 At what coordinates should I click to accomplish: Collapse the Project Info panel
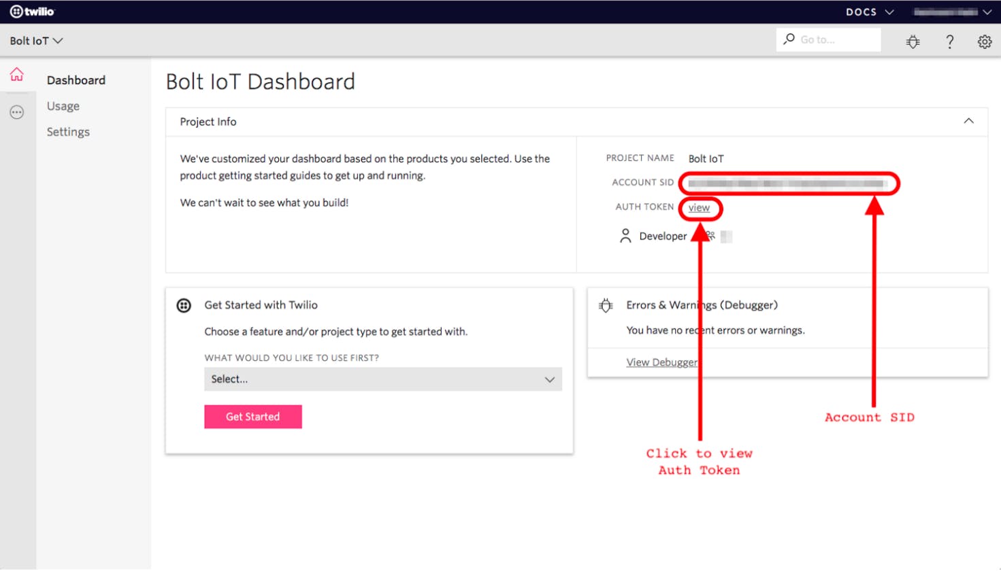pyautogui.click(x=968, y=121)
